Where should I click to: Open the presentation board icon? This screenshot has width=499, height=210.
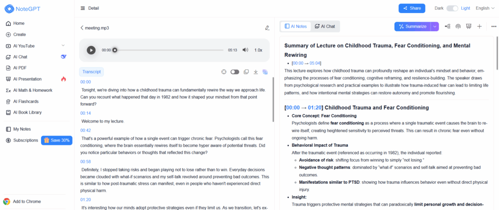pos(469,26)
